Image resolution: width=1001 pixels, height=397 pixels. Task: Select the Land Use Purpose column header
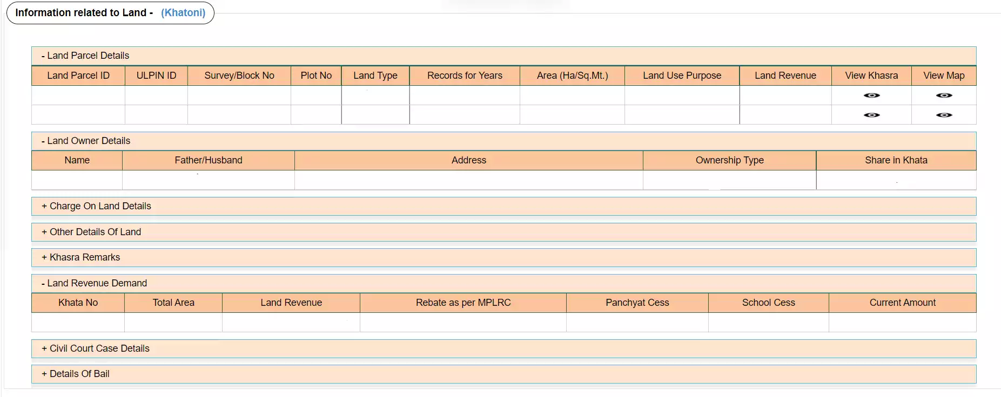coord(682,76)
